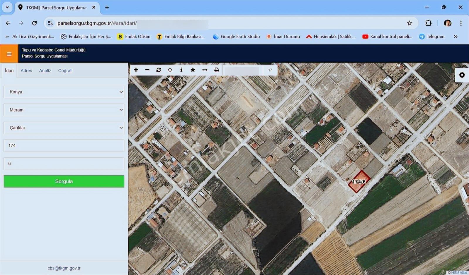This screenshot has height=275, width=469.
Task: Focus the parcel number field 6
Action: point(64,164)
